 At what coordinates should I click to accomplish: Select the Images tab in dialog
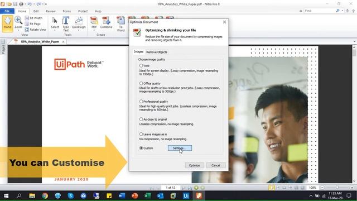click(139, 52)
